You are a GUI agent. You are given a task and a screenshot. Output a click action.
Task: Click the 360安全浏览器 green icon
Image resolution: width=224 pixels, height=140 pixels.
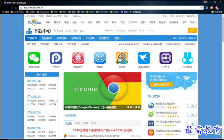151,114
